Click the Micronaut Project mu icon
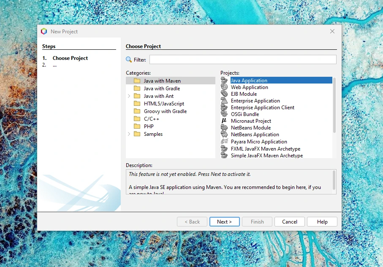 [224, 121]
